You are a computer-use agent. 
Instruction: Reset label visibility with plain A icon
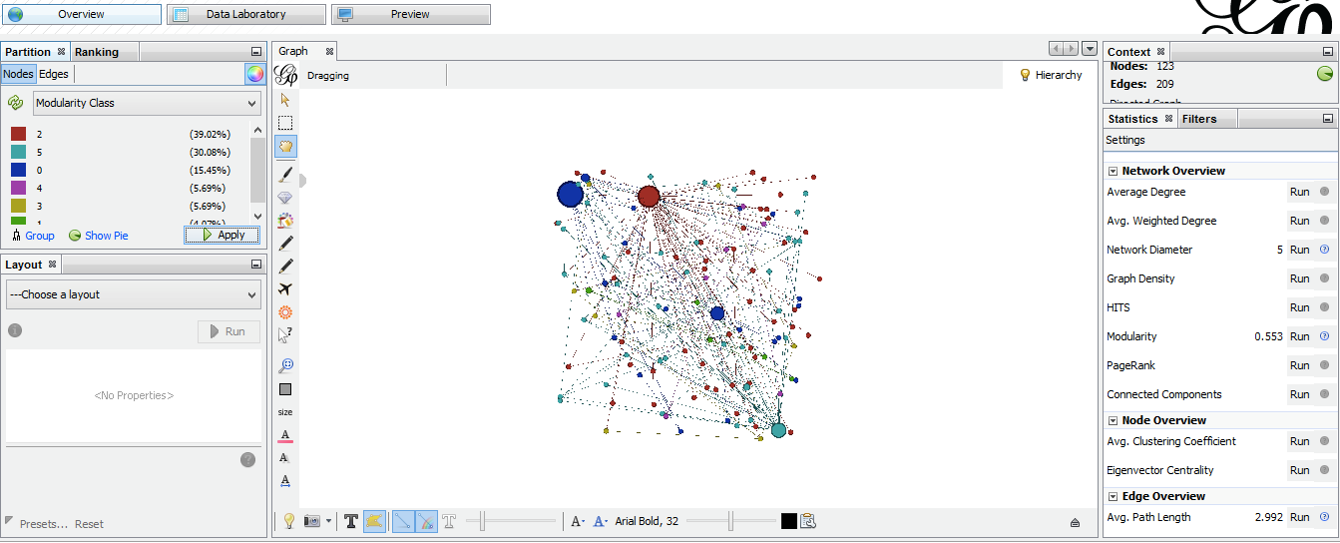pos(285,458)
